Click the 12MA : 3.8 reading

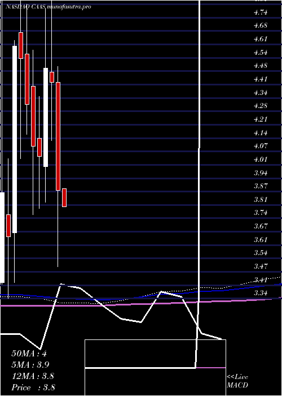pyautogui.click(x=33, y=376)
